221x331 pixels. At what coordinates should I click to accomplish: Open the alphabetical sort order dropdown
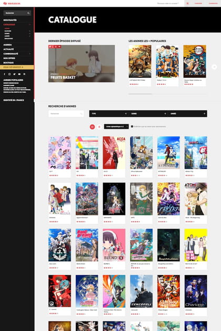(116, 127)
